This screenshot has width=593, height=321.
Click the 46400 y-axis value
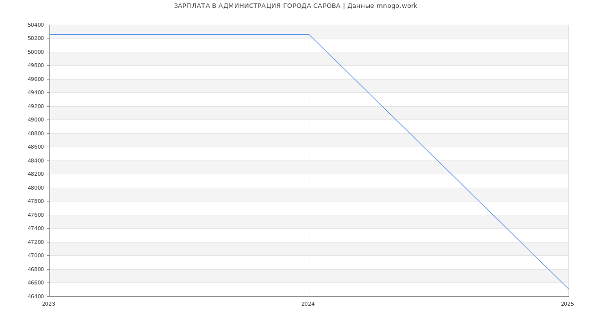click(x=36, y=296)
